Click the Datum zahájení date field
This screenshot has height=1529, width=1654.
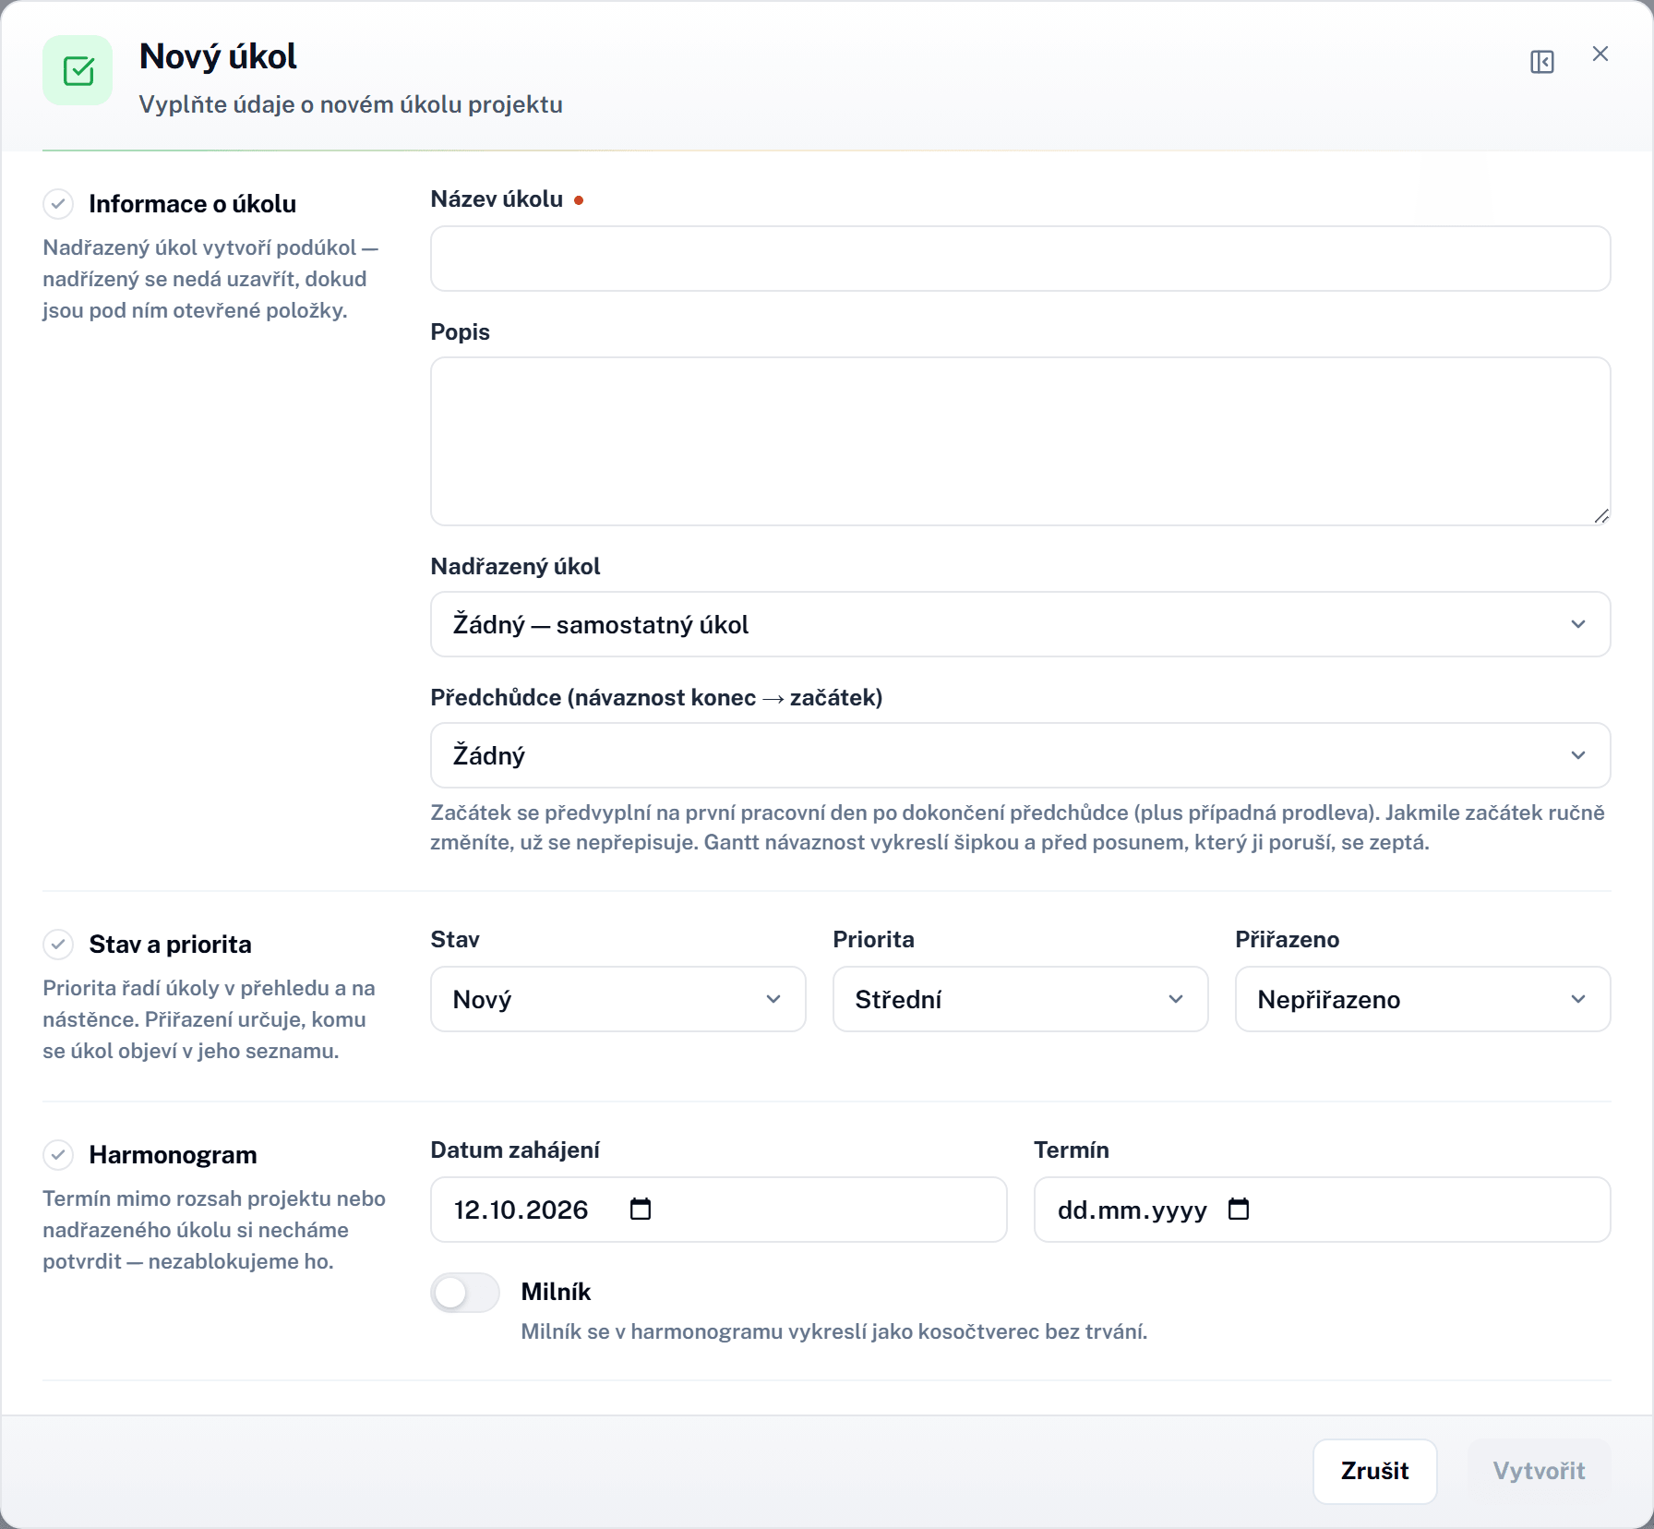point(718,1210)
